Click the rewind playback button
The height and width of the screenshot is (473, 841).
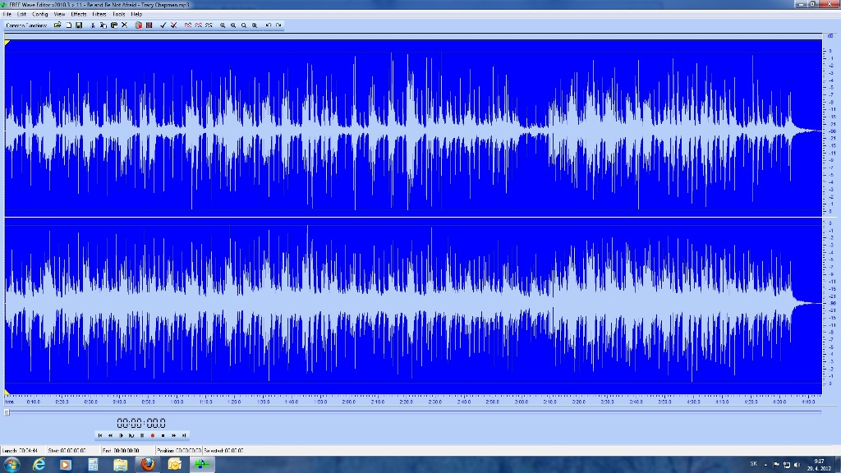click(x=111, y=435)
